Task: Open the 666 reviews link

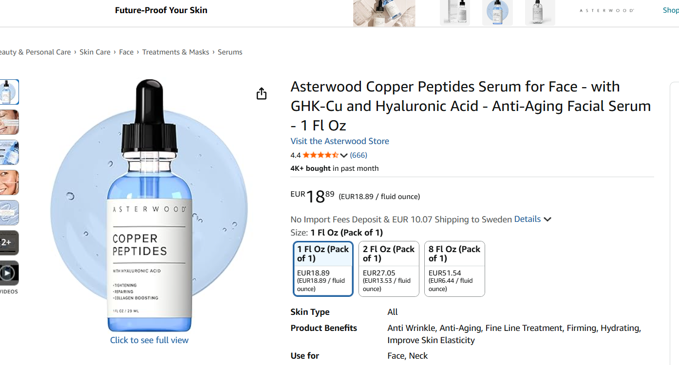Action: [358, 155]
